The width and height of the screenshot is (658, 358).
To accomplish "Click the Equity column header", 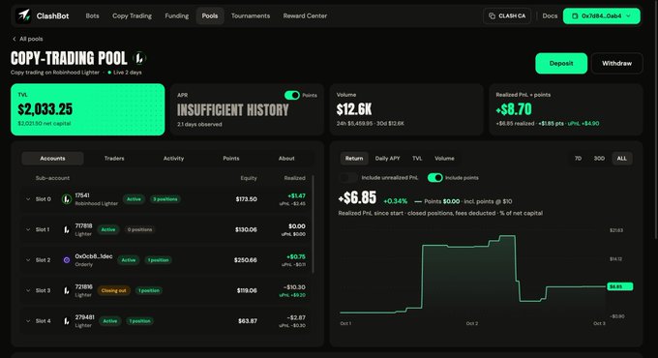I will 249,178.
